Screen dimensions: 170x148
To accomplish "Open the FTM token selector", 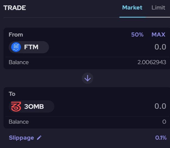I will (29, 47).
